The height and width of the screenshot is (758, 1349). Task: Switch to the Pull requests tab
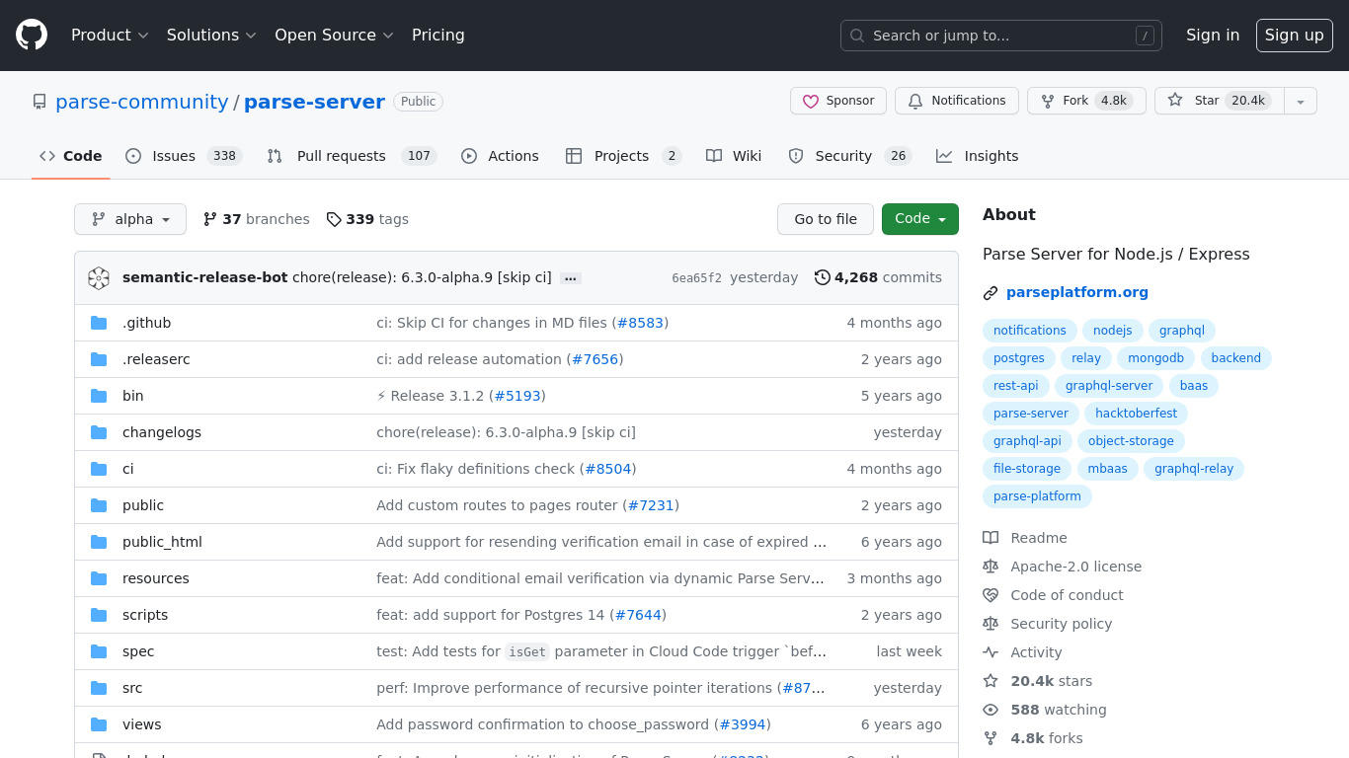coord(352,156)
